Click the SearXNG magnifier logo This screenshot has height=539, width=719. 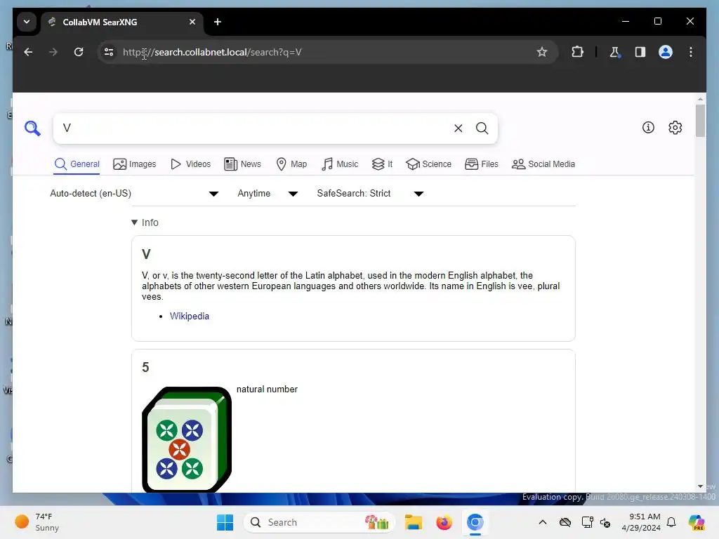tap(32, 128)
